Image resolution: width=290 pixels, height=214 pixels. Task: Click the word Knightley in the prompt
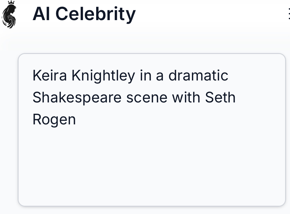[x=103, y=76]
